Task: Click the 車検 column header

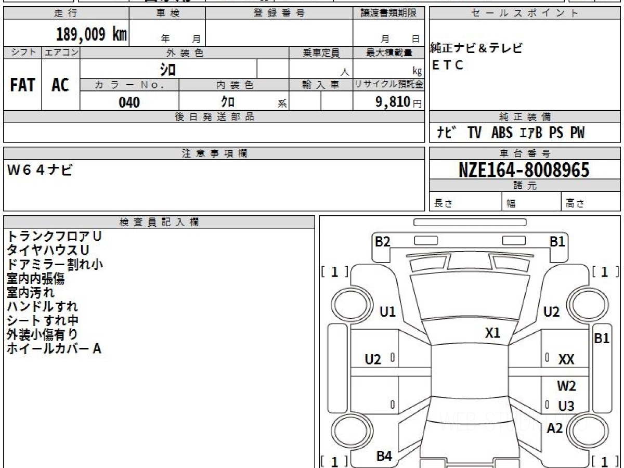Action: (x=167, y=14)
